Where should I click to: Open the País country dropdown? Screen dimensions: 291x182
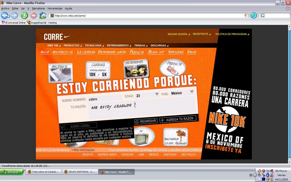192,92
